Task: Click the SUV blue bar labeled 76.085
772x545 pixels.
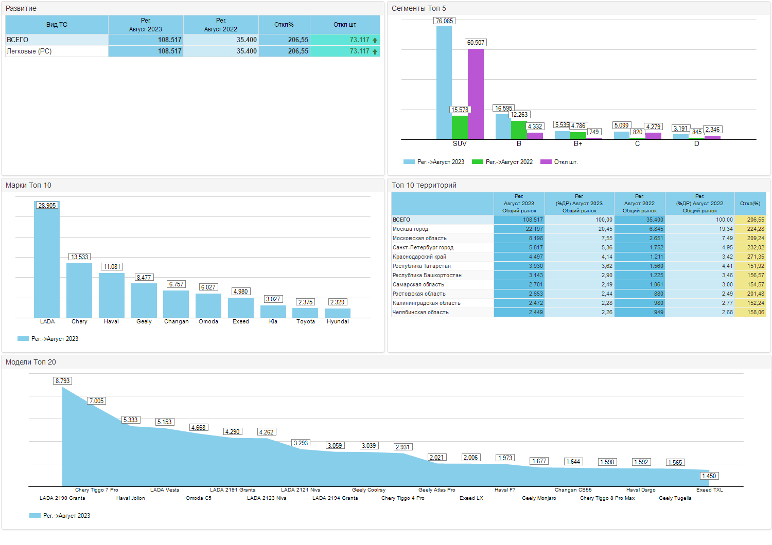Action: click(x=444, y=82)
